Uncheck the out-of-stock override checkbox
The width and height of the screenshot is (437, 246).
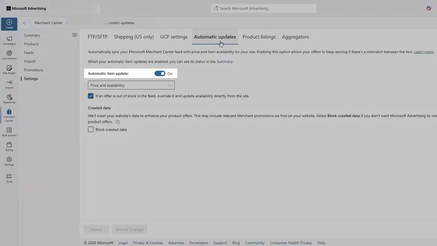coord(90,96)
